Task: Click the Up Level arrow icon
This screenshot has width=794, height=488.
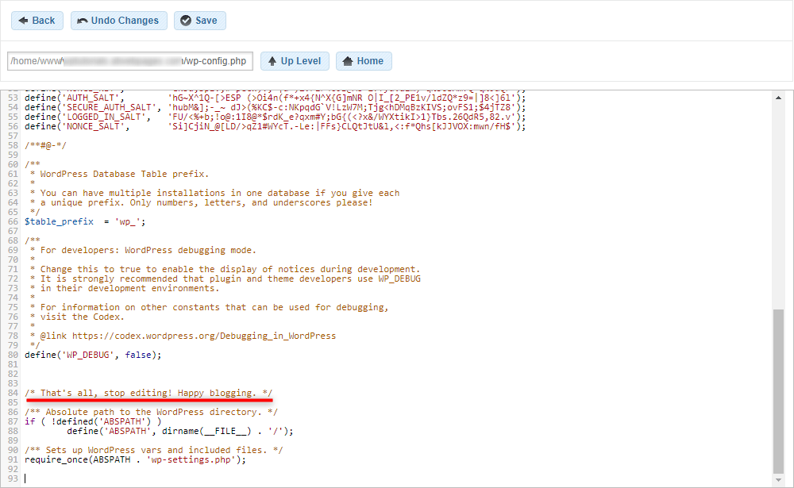Action: (x=271, y=61)
